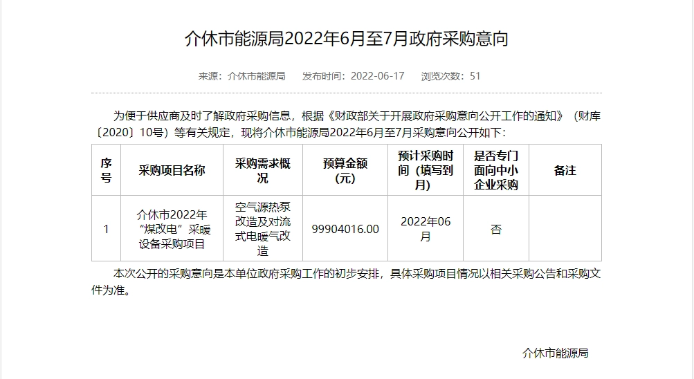The height and width of the screenshot is (379, 694).
Task: Click the "煤改电"采暖设备采购项目 name cell
Action: coord(172,229)
